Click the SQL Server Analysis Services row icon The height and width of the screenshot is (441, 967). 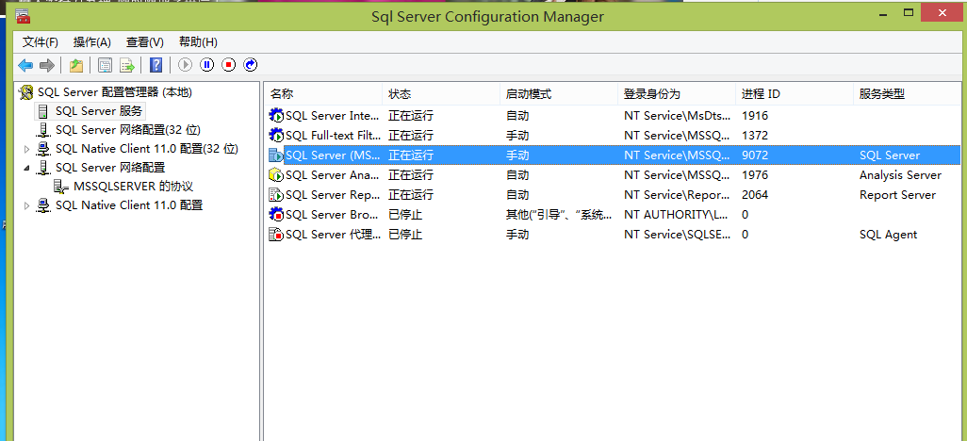click(x=275, y=175)
